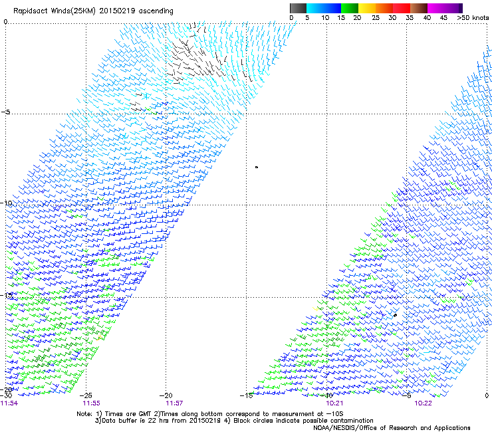Click the '15' label on the color legend
The height and width of the screenshot is (432, 492).
tap(341, 18)
